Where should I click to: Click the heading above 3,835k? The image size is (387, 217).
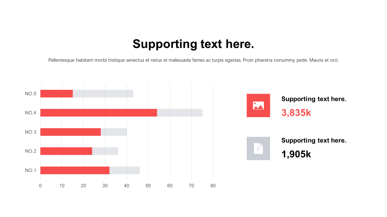tap(314, 99)
